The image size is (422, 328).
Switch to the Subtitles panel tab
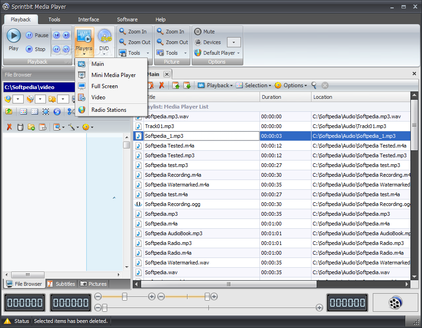(61, 284)
